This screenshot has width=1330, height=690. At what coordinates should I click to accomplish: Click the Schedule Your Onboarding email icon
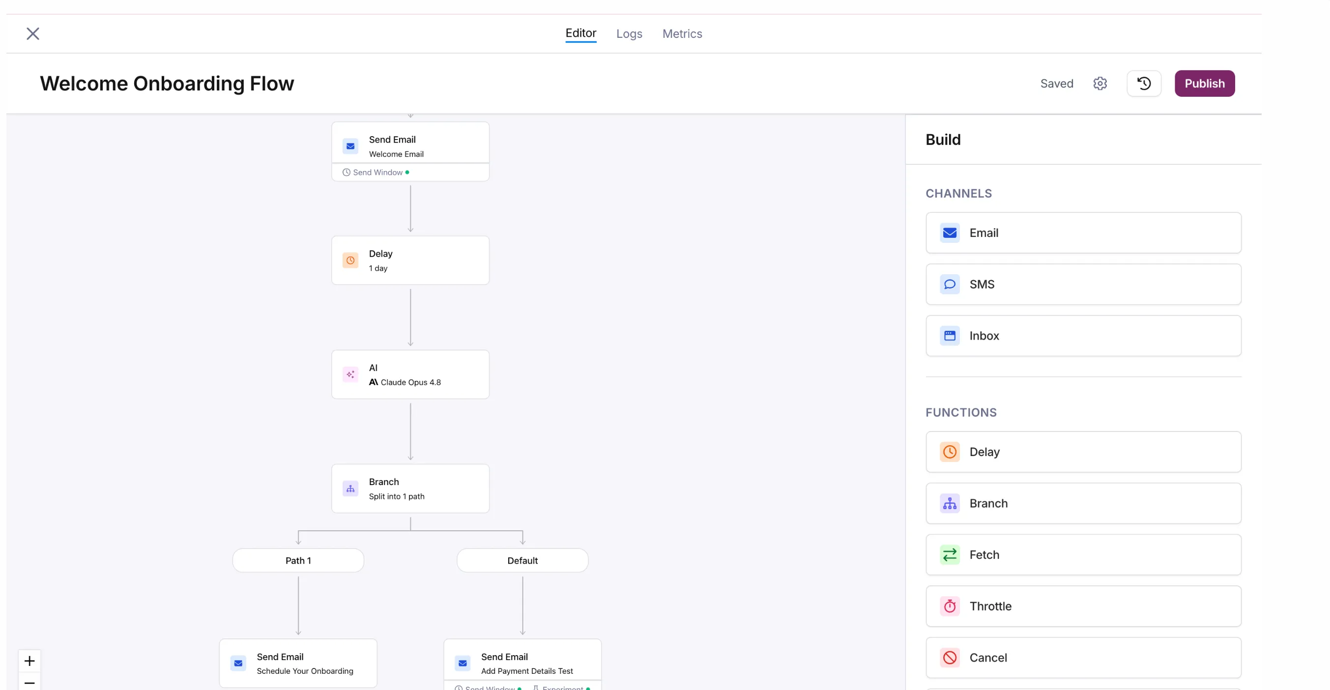pos(238,663)
